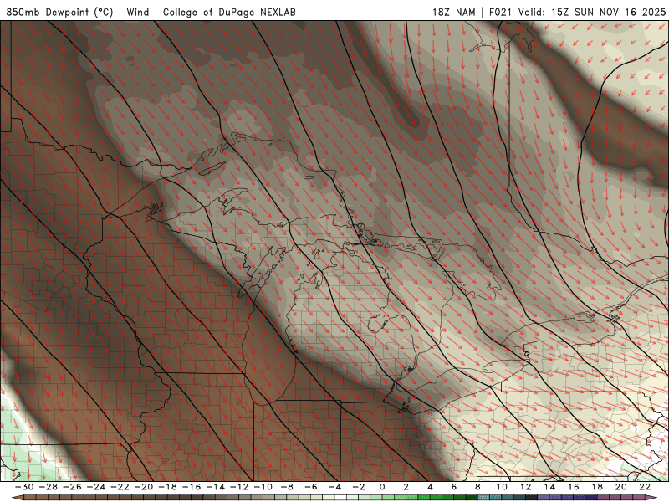This screenshot has height=502, width=669.
Task: Click the dark green swatch below 6
Action: click(x=461, y=498)
